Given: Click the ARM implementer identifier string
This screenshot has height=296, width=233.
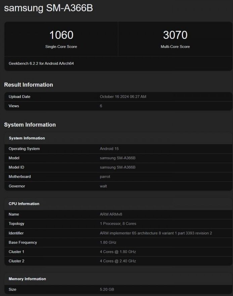Looking at the screenshot, I should [x=156, y=233].
